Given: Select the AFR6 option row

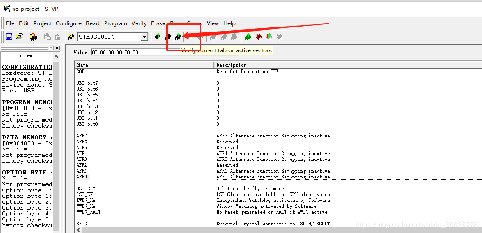Looking at the screenshot, I should 82,142.
